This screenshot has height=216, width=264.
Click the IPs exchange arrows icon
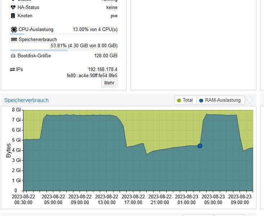pos(13,70)
